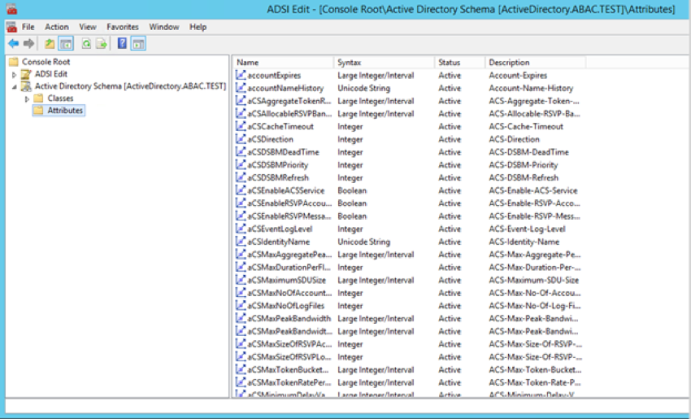691x419 pixels.
Task: Click the Help toolbar icon
Action: coord(122,44)
